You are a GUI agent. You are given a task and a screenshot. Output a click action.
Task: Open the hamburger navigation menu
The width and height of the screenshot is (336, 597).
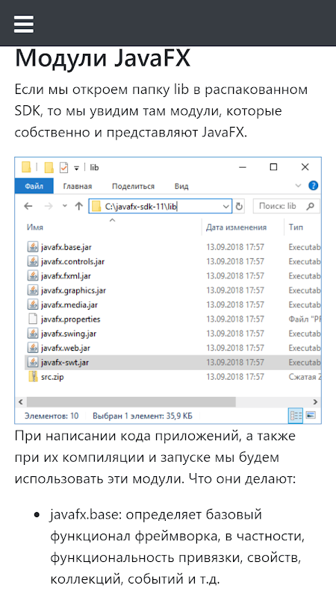(x=24, y=25)
